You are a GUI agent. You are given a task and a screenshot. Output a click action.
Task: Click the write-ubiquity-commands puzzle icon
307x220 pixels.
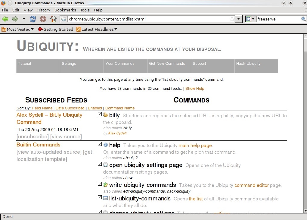(106, 184)
